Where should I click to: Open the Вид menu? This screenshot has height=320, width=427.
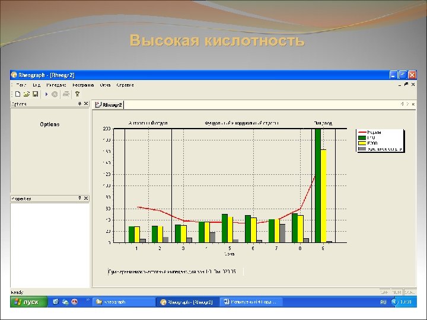37,85
